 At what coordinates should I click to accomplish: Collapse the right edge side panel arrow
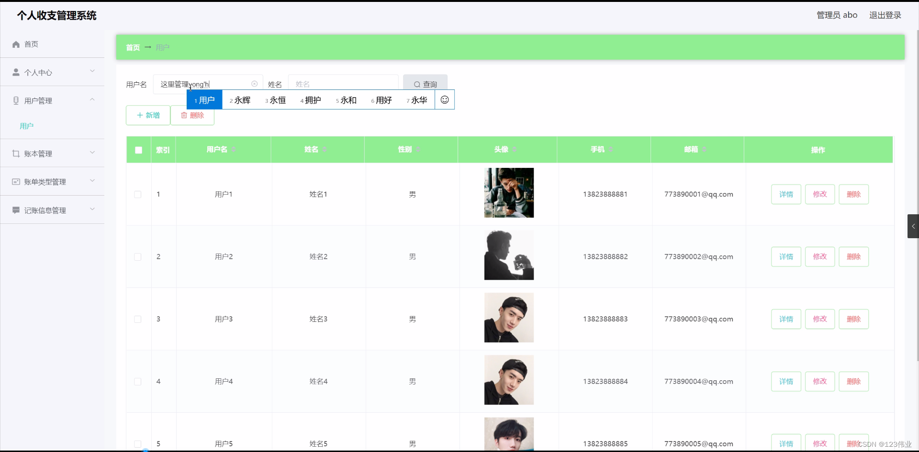(913, 226)
